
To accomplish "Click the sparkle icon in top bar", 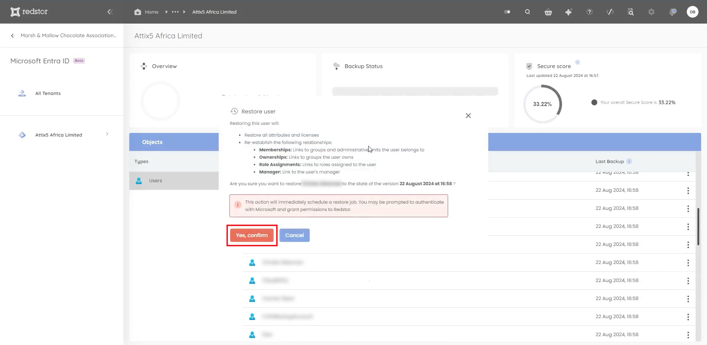I will point(569,12).
